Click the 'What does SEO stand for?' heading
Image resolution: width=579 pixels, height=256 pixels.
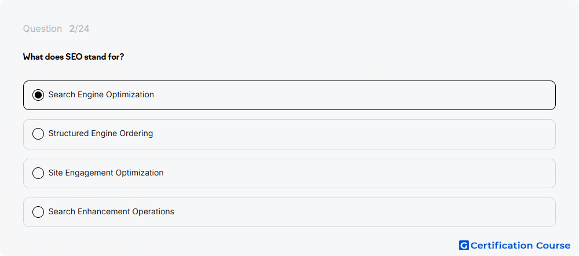click(74, 57)
